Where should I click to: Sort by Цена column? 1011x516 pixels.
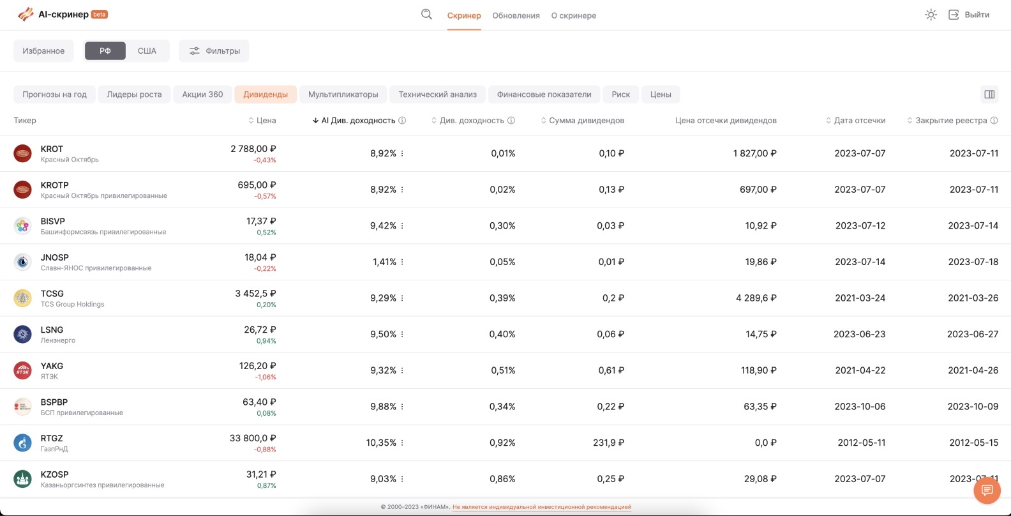click(262, 121)
